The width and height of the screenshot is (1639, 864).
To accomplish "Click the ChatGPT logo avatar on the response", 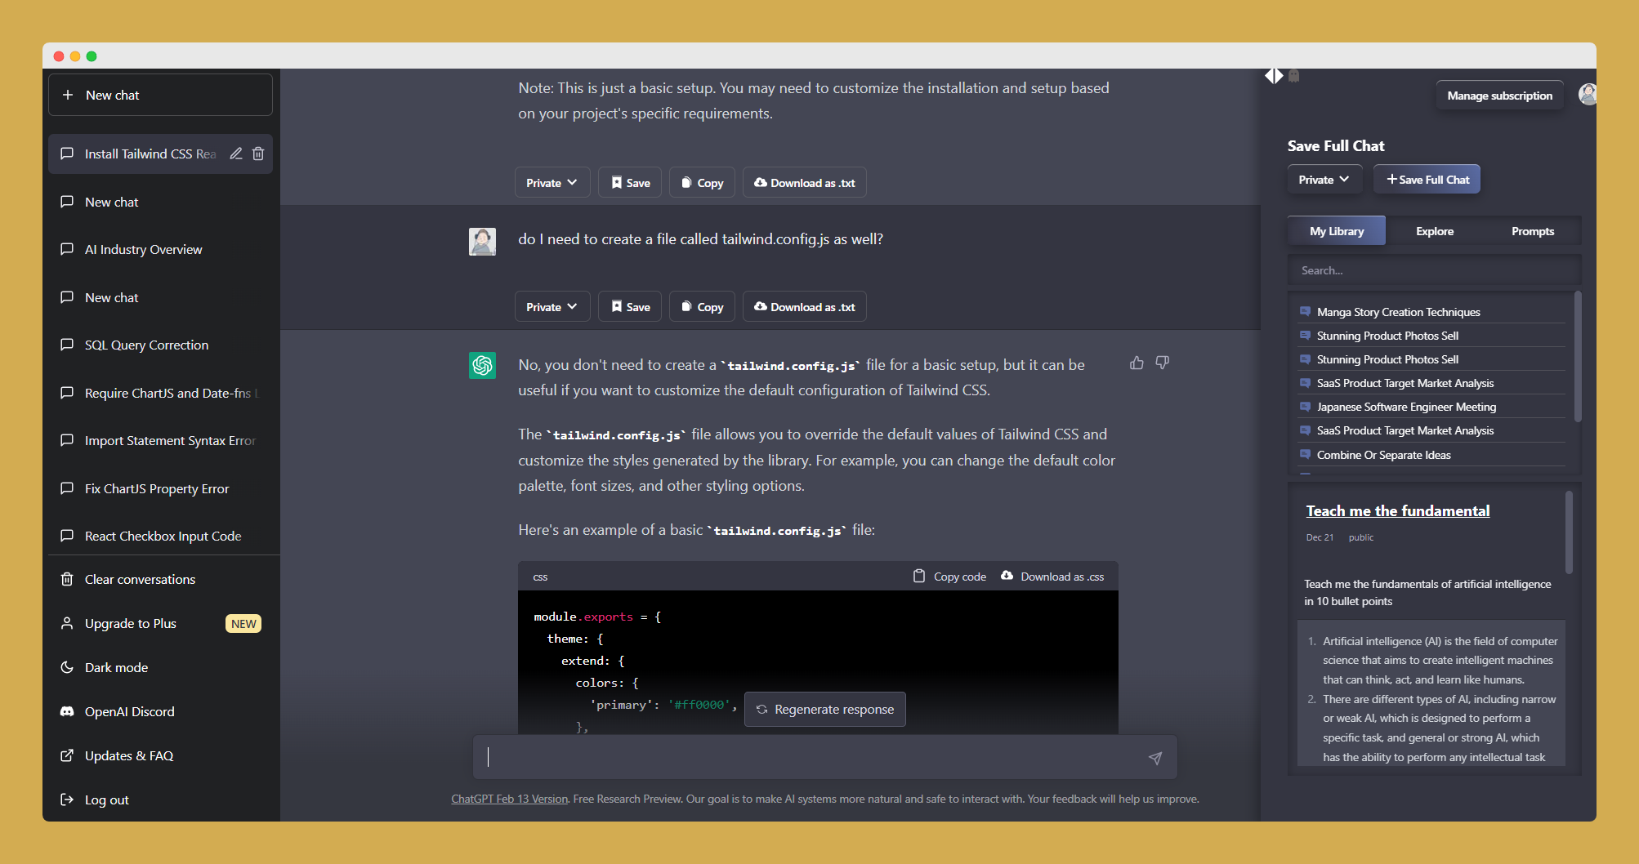I will 482,364.
